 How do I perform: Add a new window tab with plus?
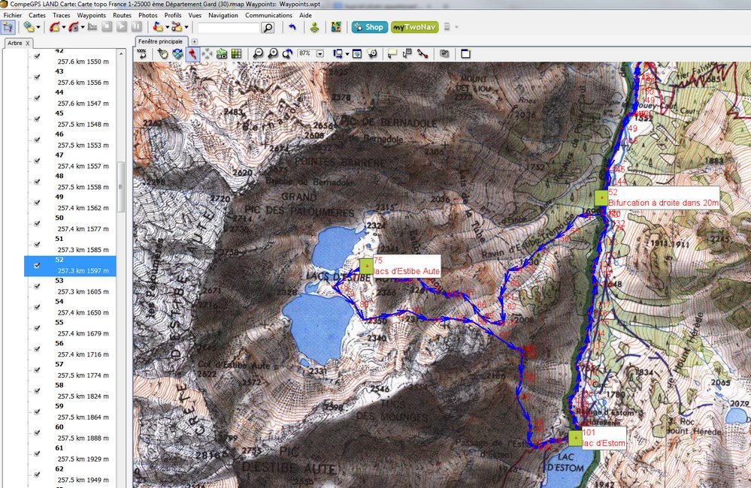coord(195,42)
